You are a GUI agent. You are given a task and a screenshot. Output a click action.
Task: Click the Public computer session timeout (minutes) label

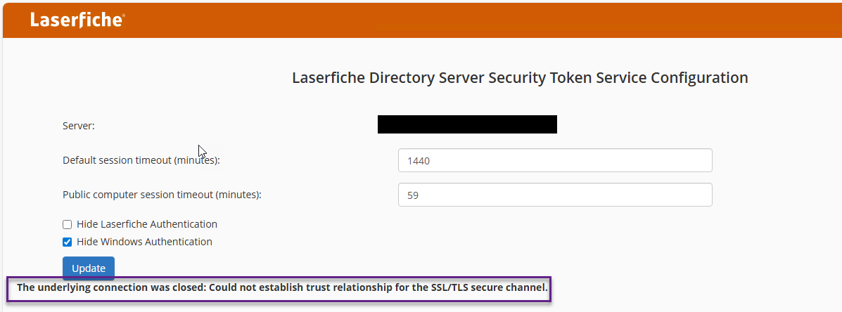point(162,195)
